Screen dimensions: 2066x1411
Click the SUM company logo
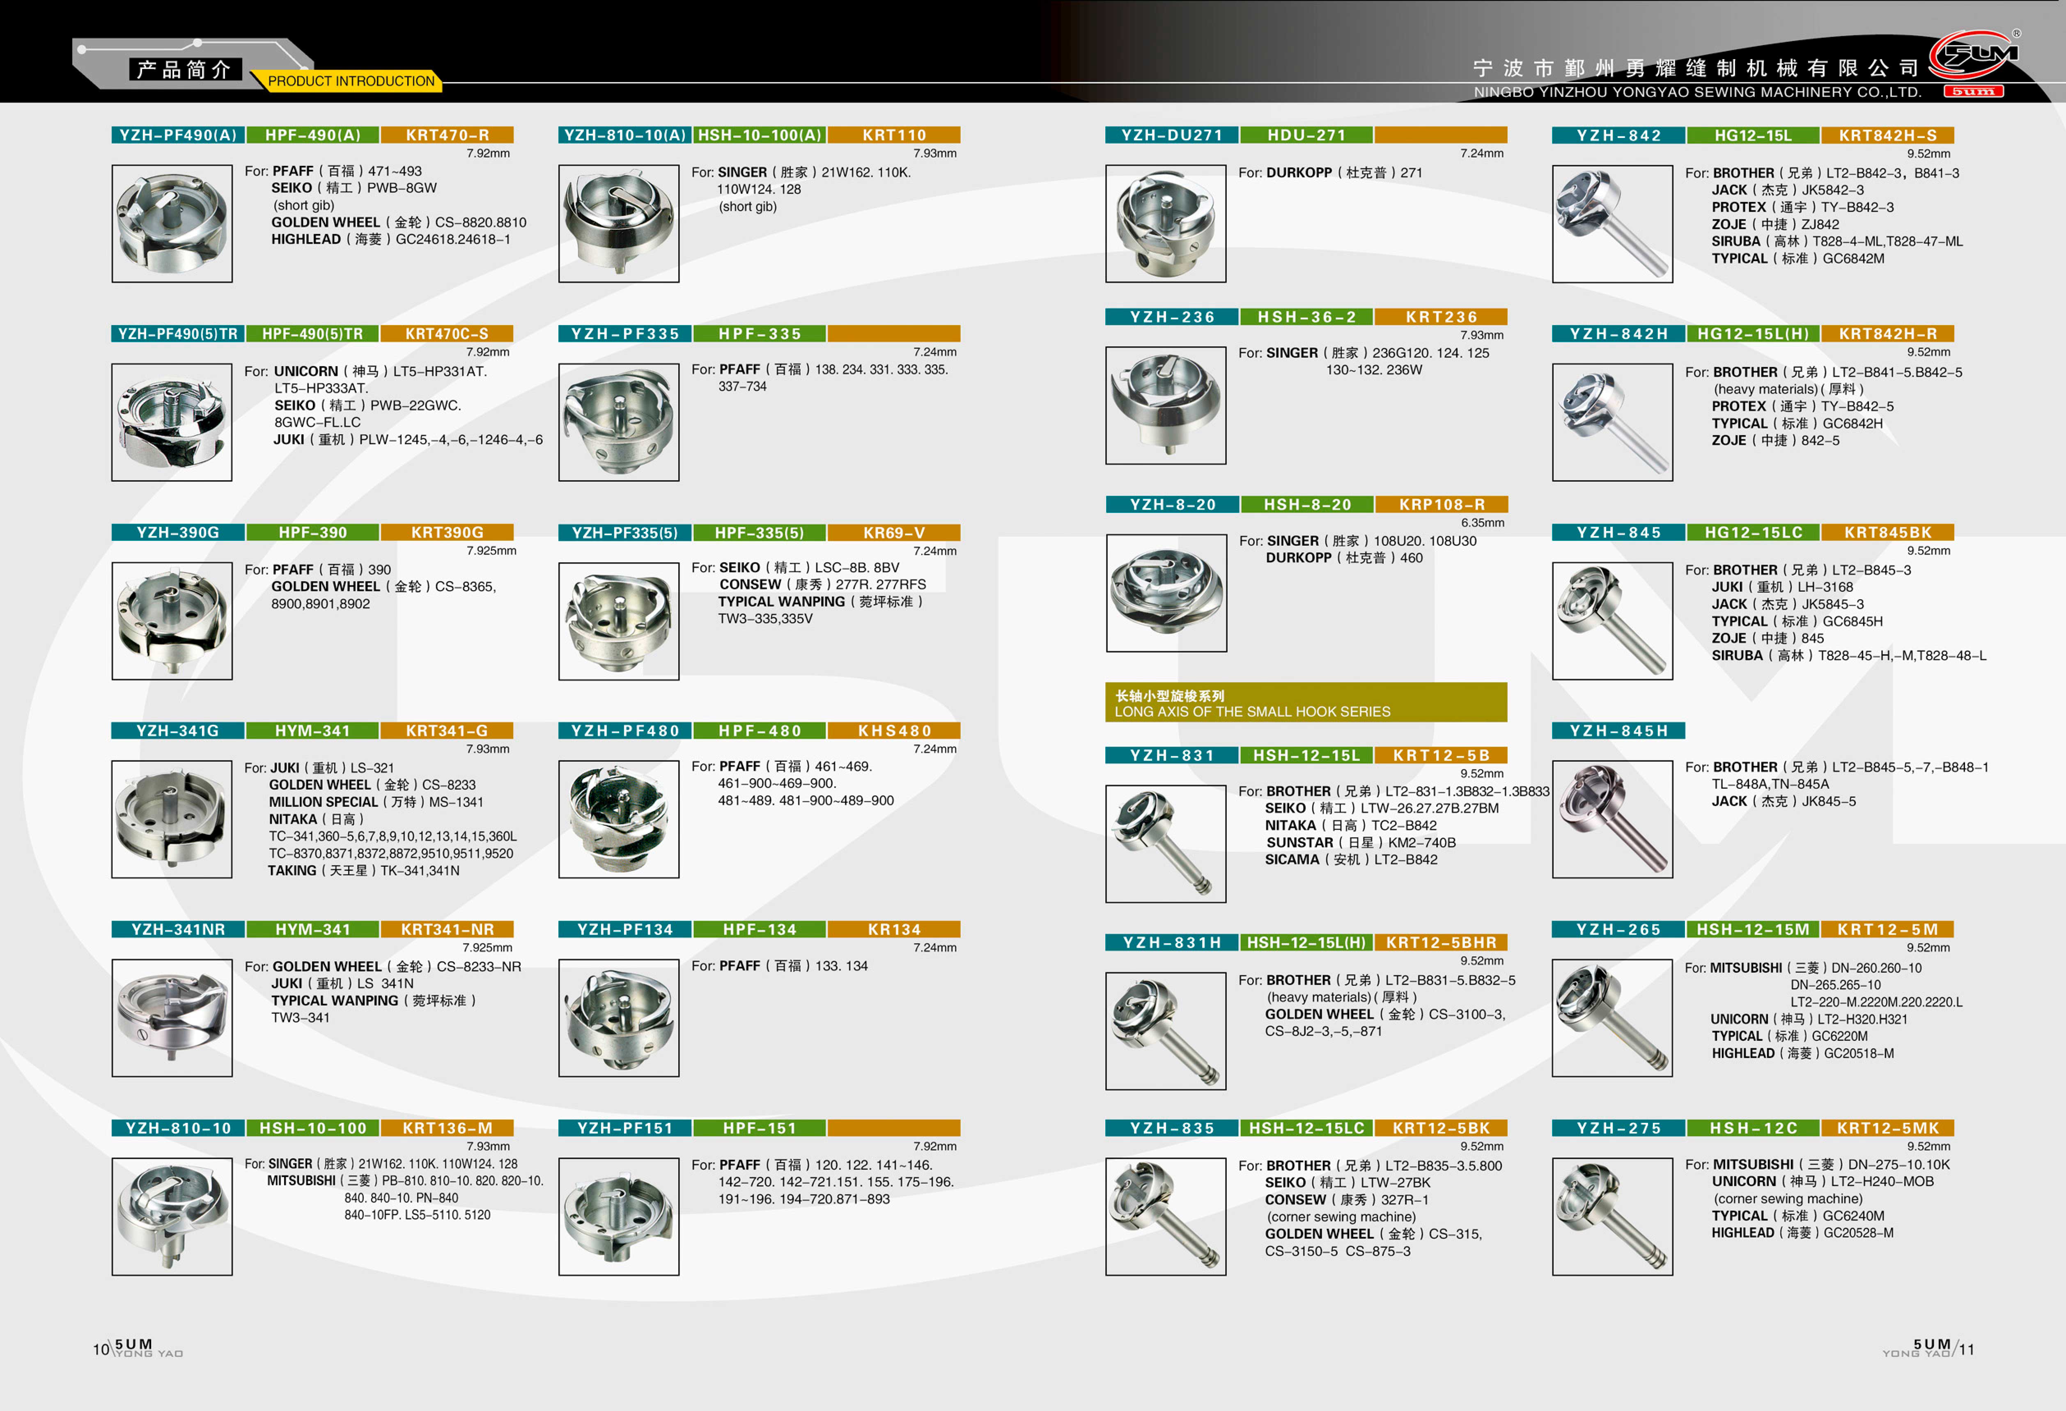click(1974, 62)
